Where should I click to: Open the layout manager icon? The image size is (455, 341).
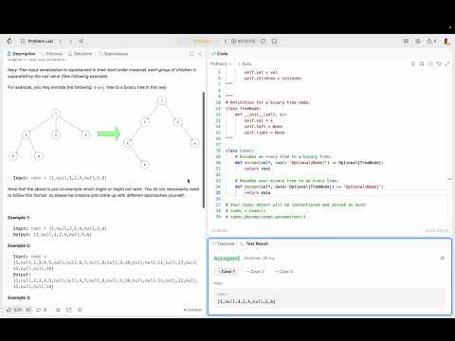[x=406, y=41]
